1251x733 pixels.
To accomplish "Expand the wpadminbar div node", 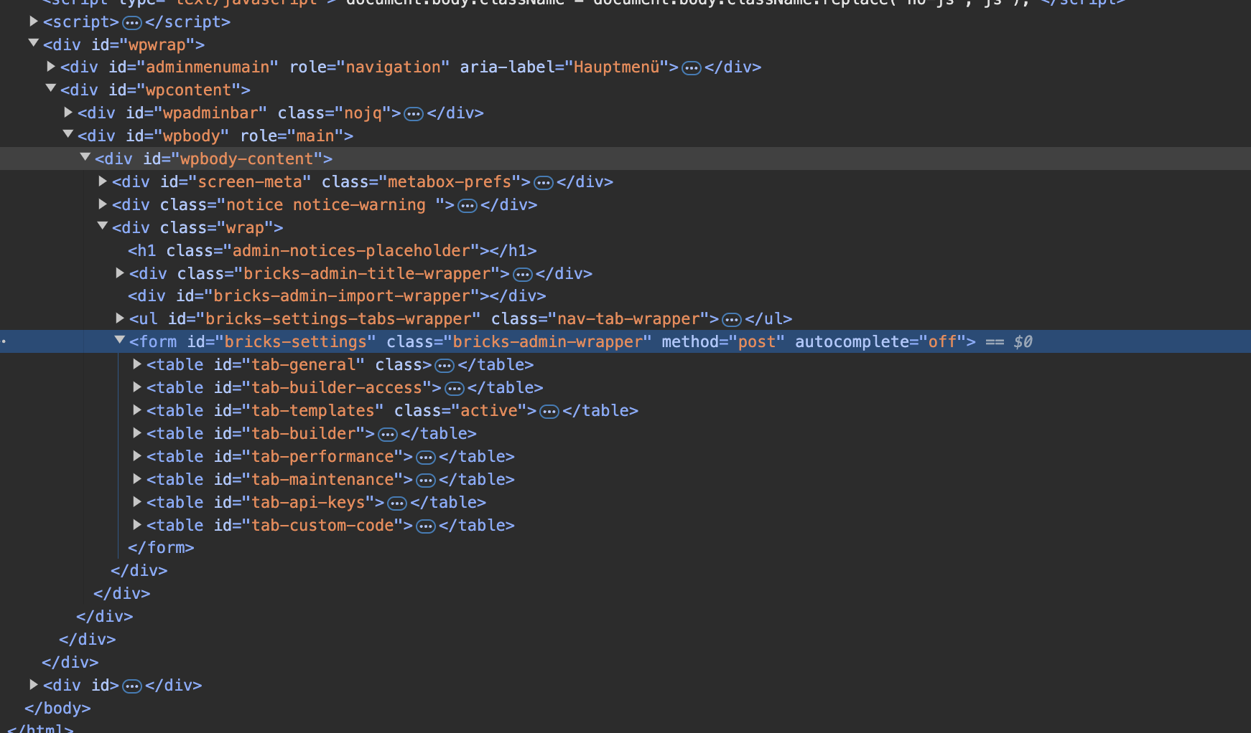I will tap(68, 112).
